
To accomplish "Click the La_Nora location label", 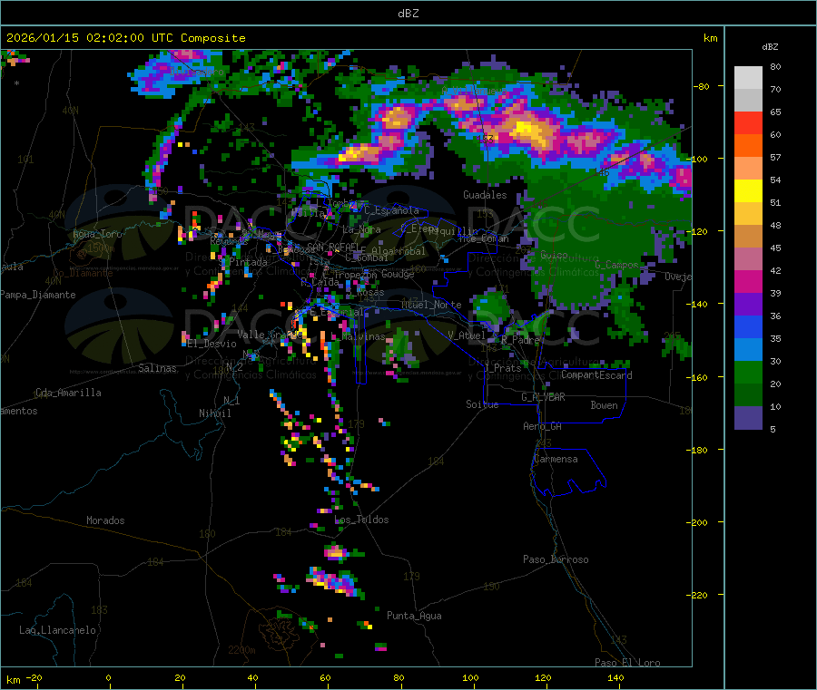I will click(361, 229).
